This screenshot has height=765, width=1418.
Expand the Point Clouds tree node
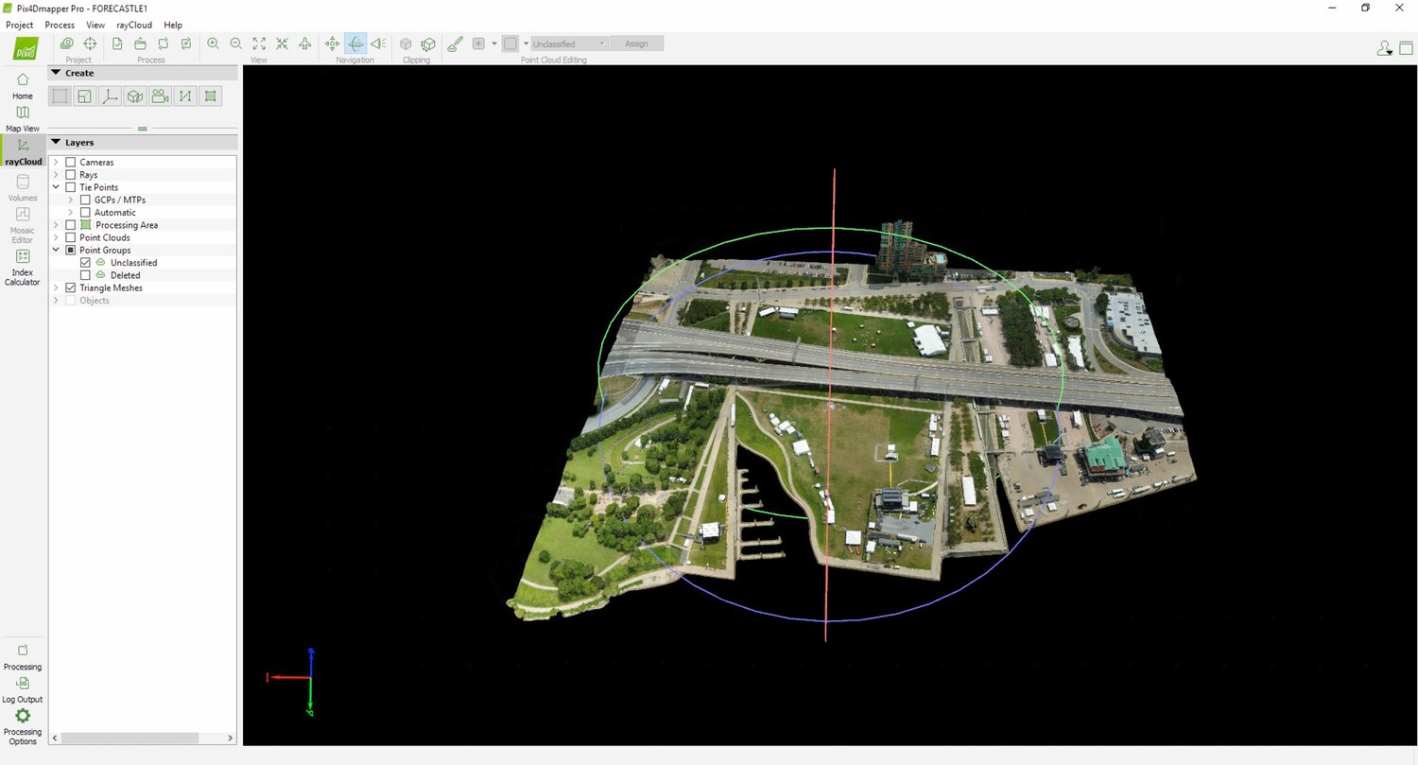[x=56, y=237]
